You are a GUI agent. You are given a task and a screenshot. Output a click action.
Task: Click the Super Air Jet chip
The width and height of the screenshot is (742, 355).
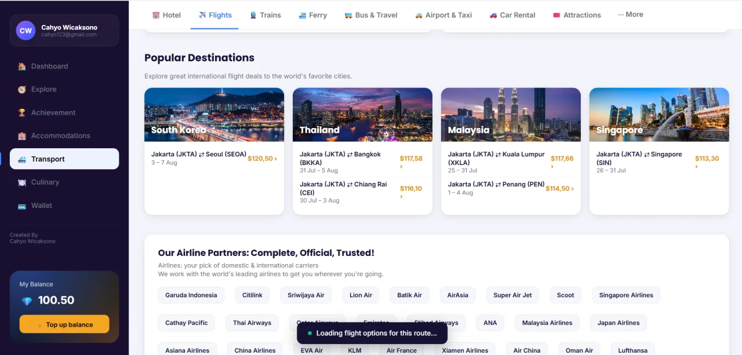(x=512, y=295)
